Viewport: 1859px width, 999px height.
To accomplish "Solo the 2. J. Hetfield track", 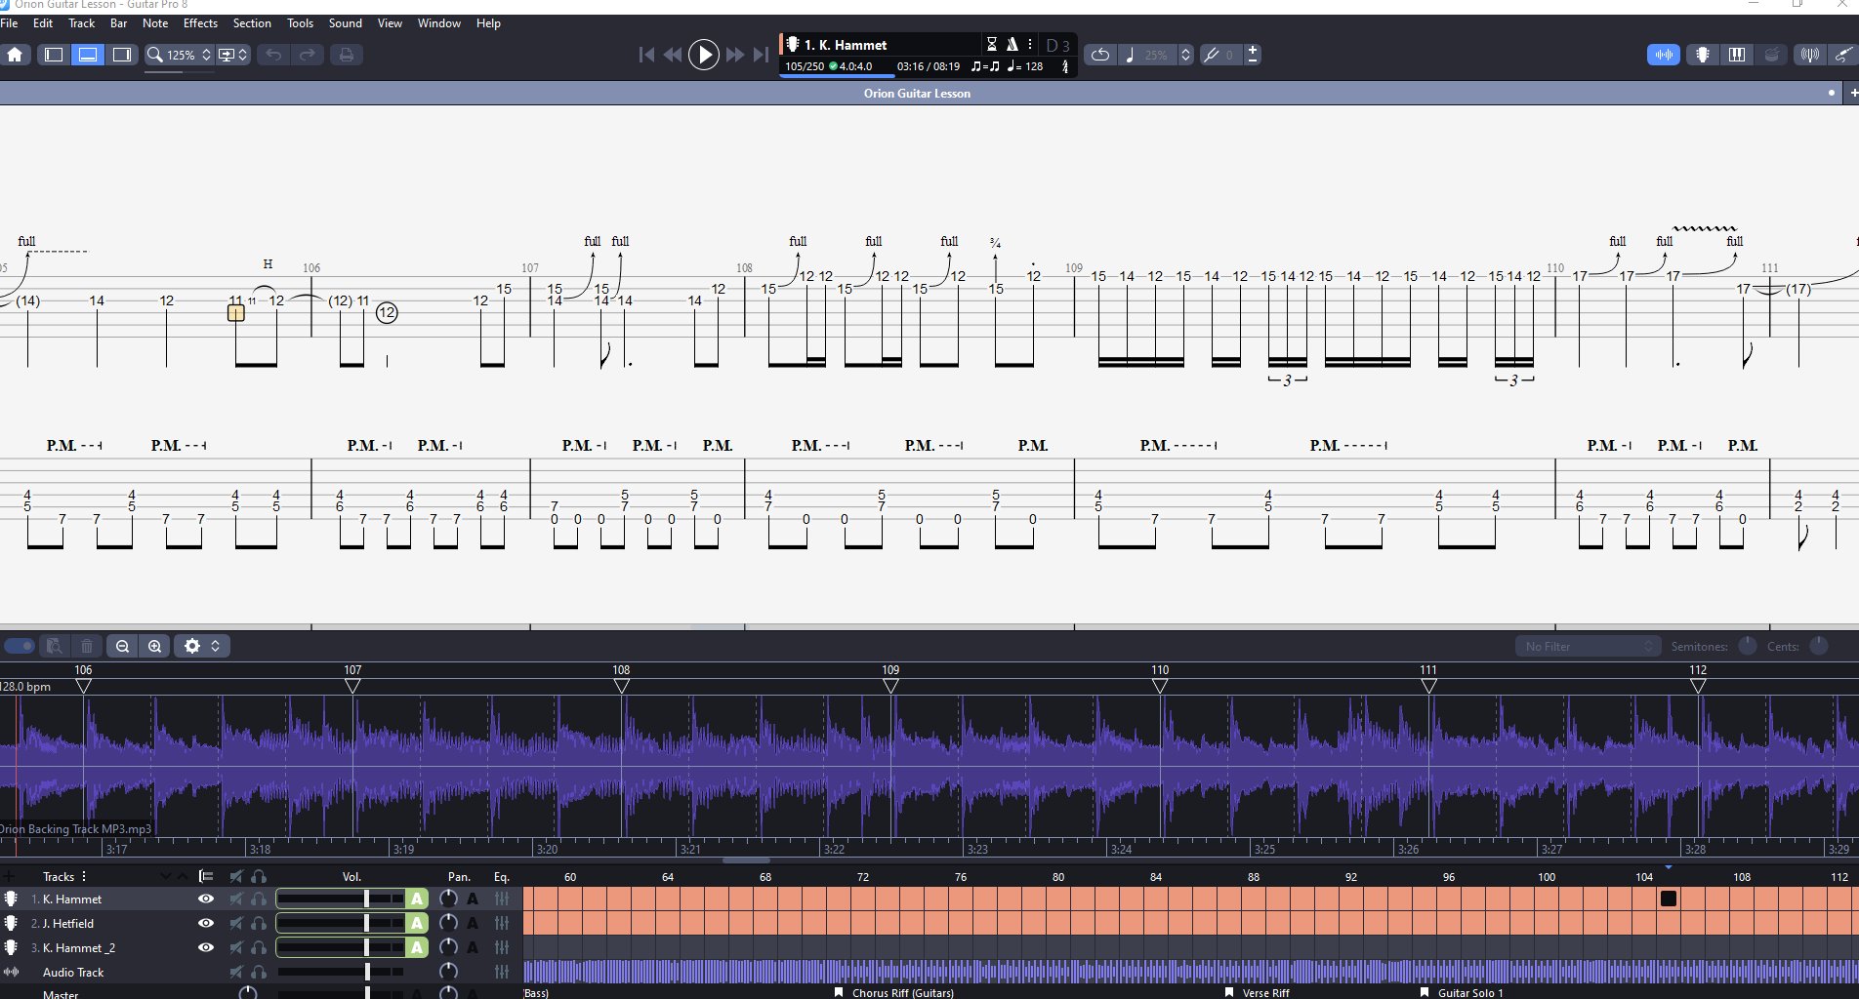I will point(259,923).
